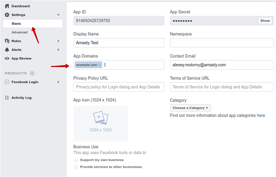
Task: Click the Settings menu label
Action: (x=18, y=15)
